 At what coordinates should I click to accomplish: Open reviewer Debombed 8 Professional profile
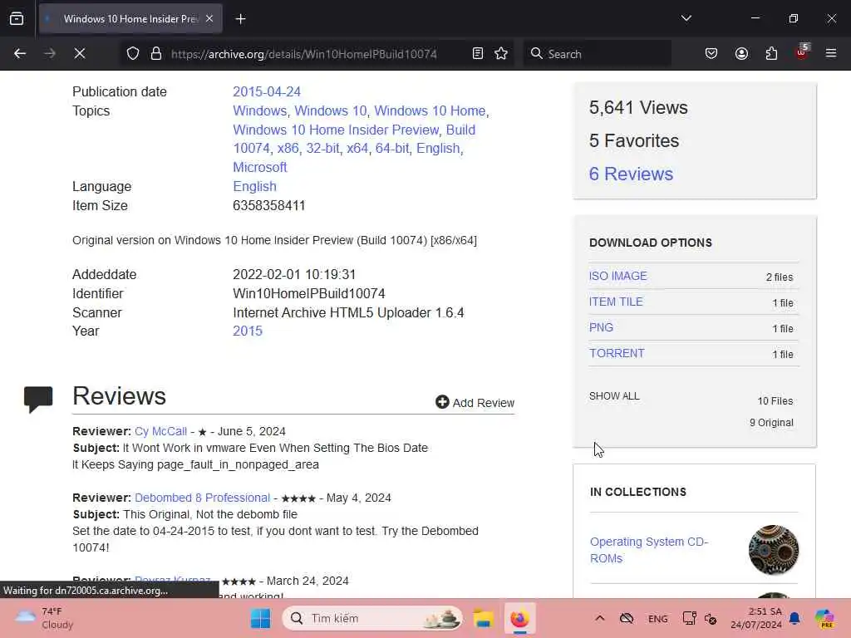point(203,498)
